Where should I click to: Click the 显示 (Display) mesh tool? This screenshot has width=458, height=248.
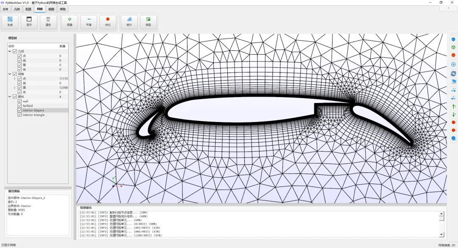pyautogui.click(x=29, y=22)
